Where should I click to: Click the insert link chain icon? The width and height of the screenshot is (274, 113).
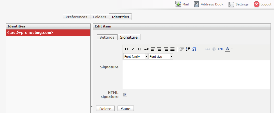point(207,49)
